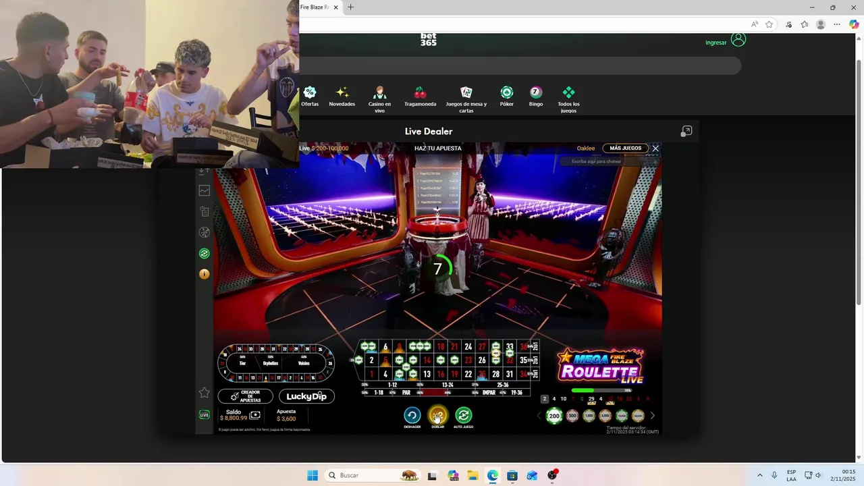Click the LuckyDip button
Viewport: 864px width, 486px height.
[306, 396]
